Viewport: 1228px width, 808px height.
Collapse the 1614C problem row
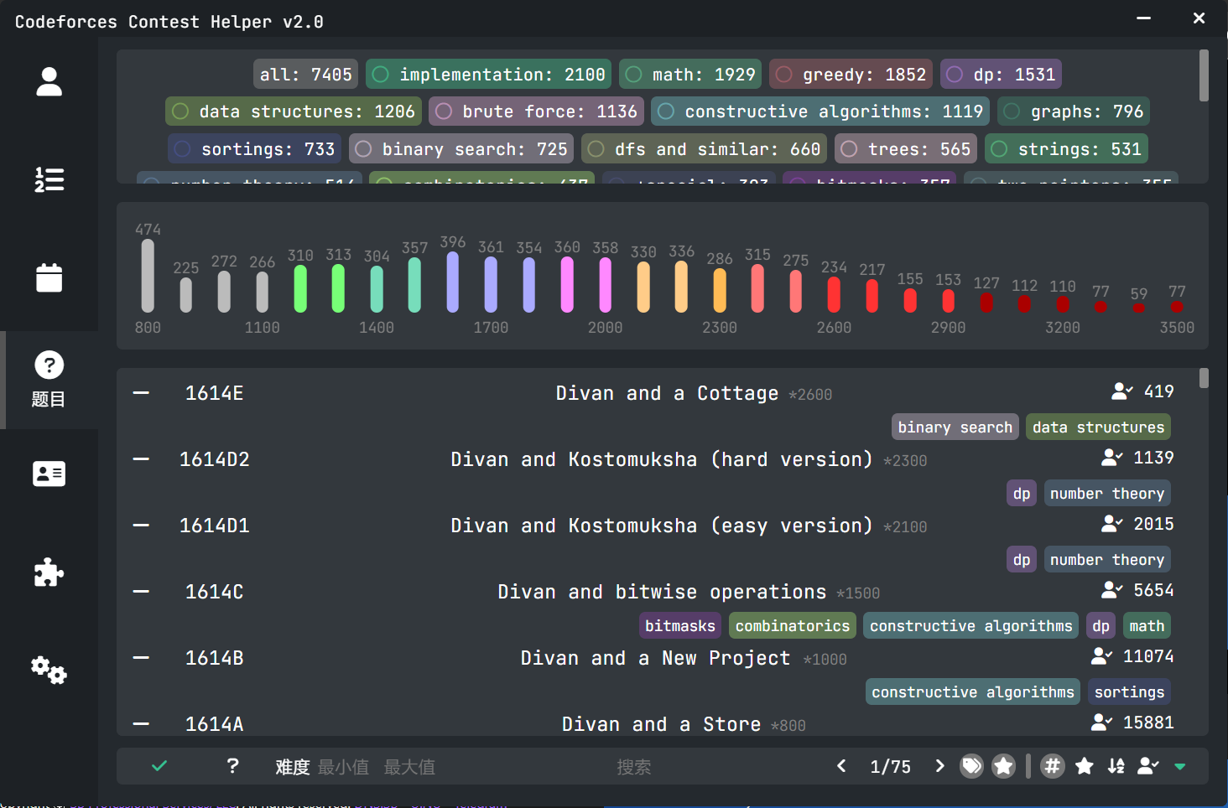pyautogui.click(x=141, y=592)
